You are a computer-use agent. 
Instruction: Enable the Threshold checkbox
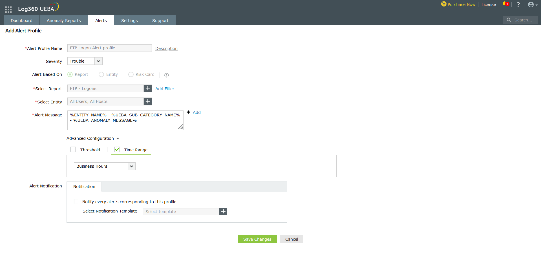coord(73,149)
